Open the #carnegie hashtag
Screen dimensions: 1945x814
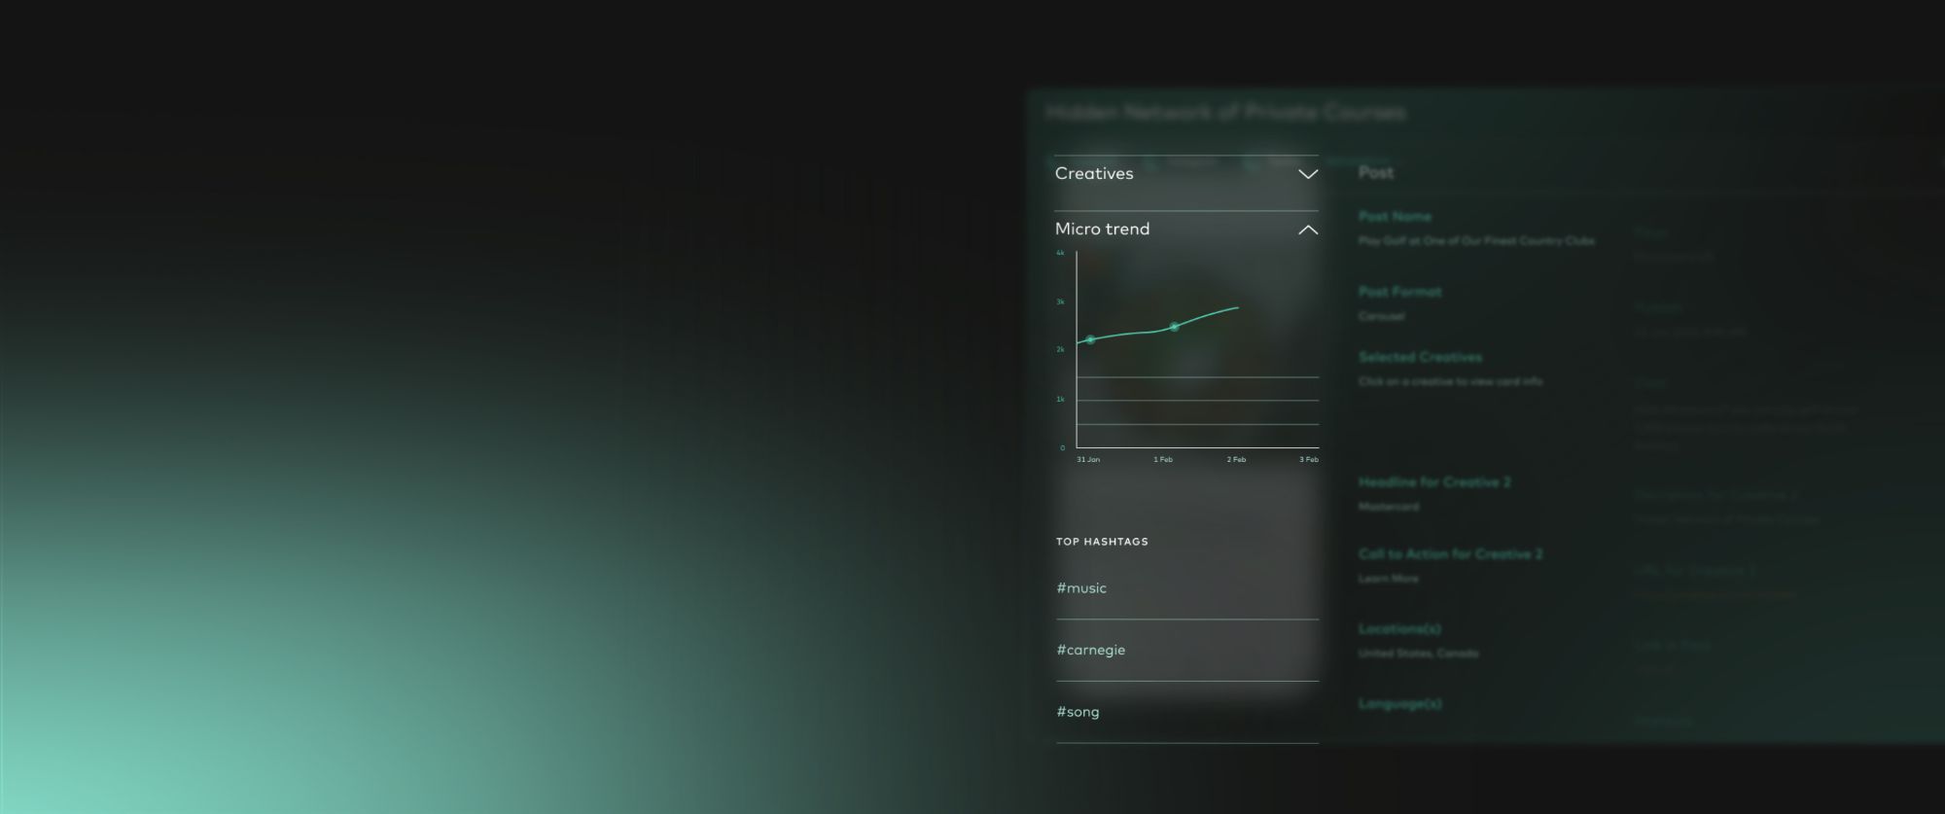click(1090, 651)
